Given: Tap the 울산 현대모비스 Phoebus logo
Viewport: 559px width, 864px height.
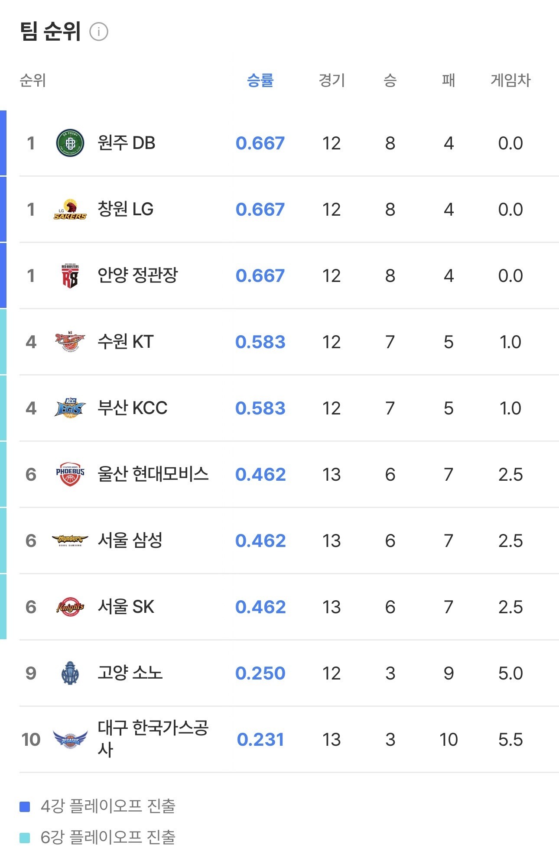Looking at the screenshot, I should tap(70, 474).
